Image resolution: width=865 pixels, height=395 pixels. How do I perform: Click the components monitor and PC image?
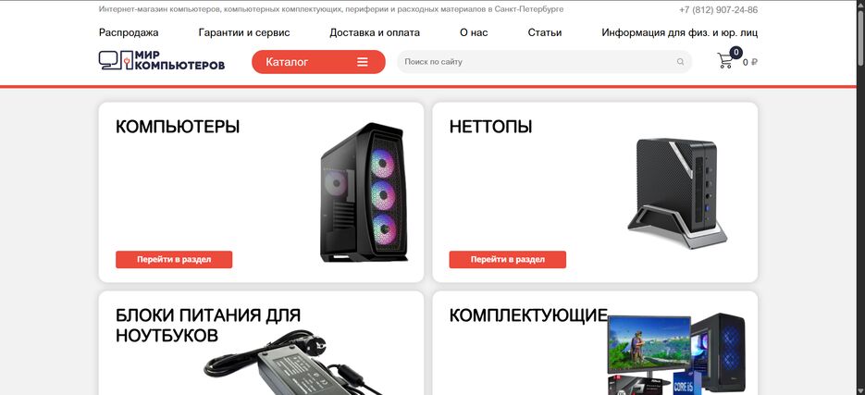[677, 353]
